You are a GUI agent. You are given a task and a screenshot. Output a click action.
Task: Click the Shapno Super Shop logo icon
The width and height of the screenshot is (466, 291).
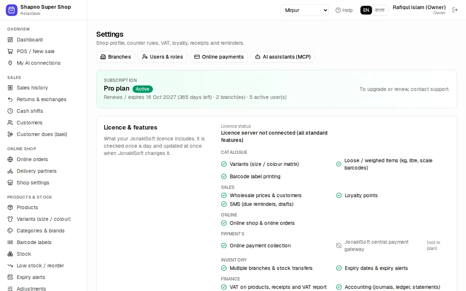12,10
